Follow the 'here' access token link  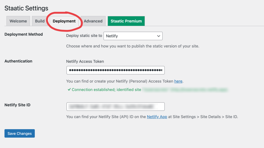pos(178,81)
